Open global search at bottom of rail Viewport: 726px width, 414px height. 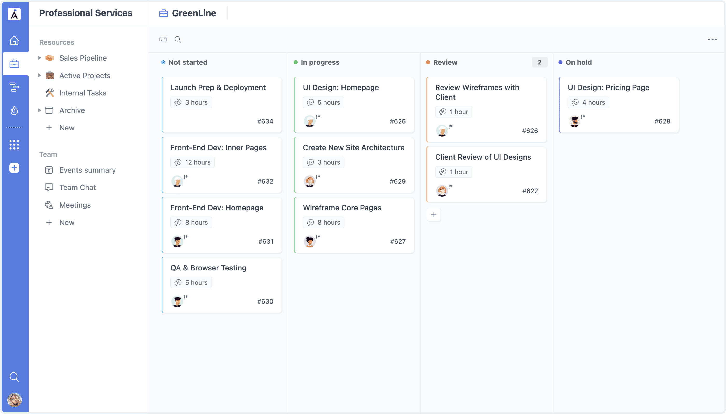coord(14,377)
